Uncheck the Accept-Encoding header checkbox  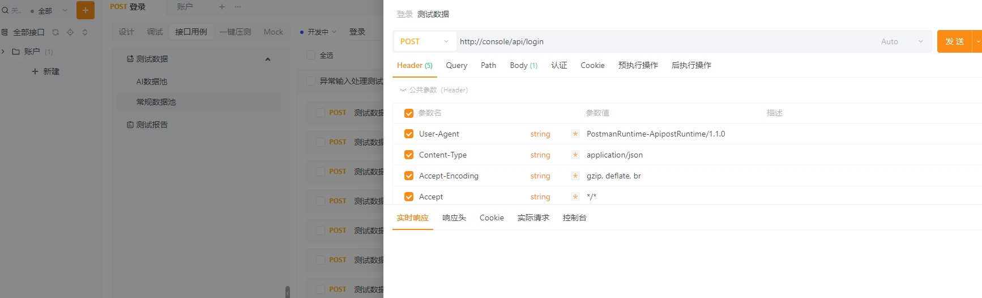(x=409, y=176)
